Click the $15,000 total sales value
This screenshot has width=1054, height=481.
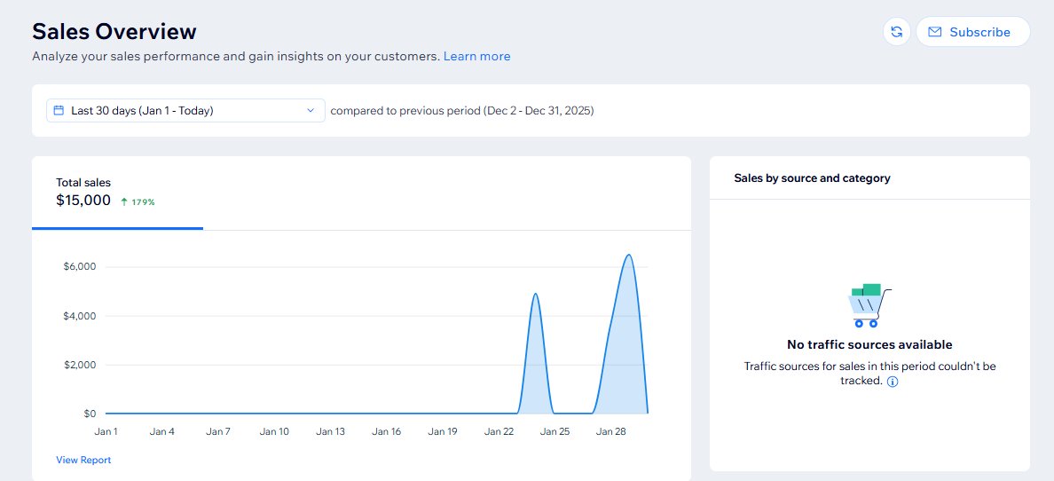coord(83,200)
